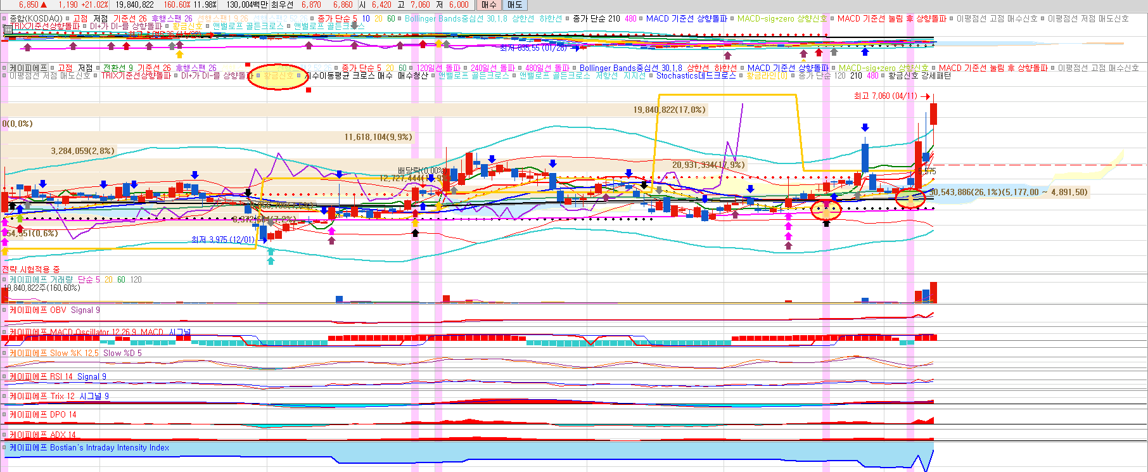1148x472 pixels.
Task: Toggle the square marker beside RSI 14
Action: (x=4, y=377)
